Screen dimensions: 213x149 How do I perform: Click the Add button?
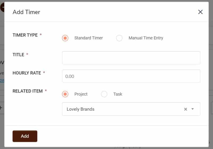pos(25,136)
